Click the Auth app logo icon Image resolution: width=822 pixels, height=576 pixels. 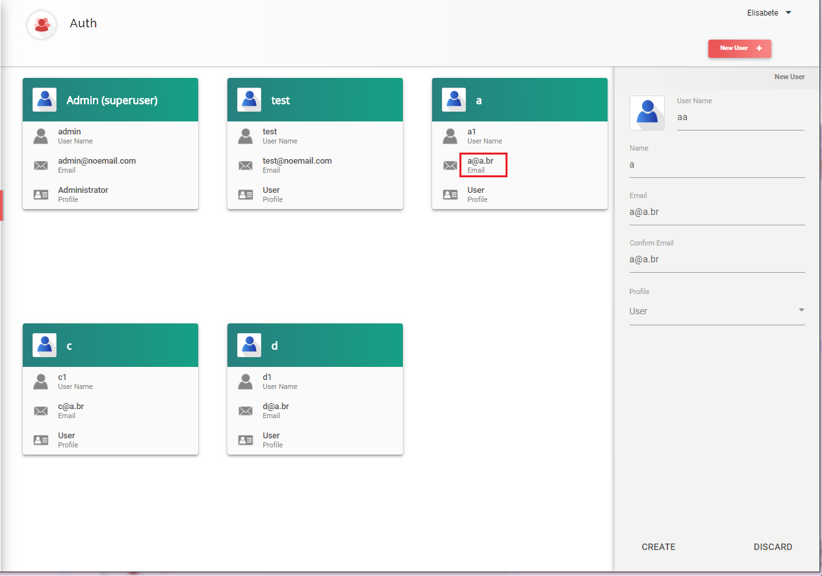42,24
